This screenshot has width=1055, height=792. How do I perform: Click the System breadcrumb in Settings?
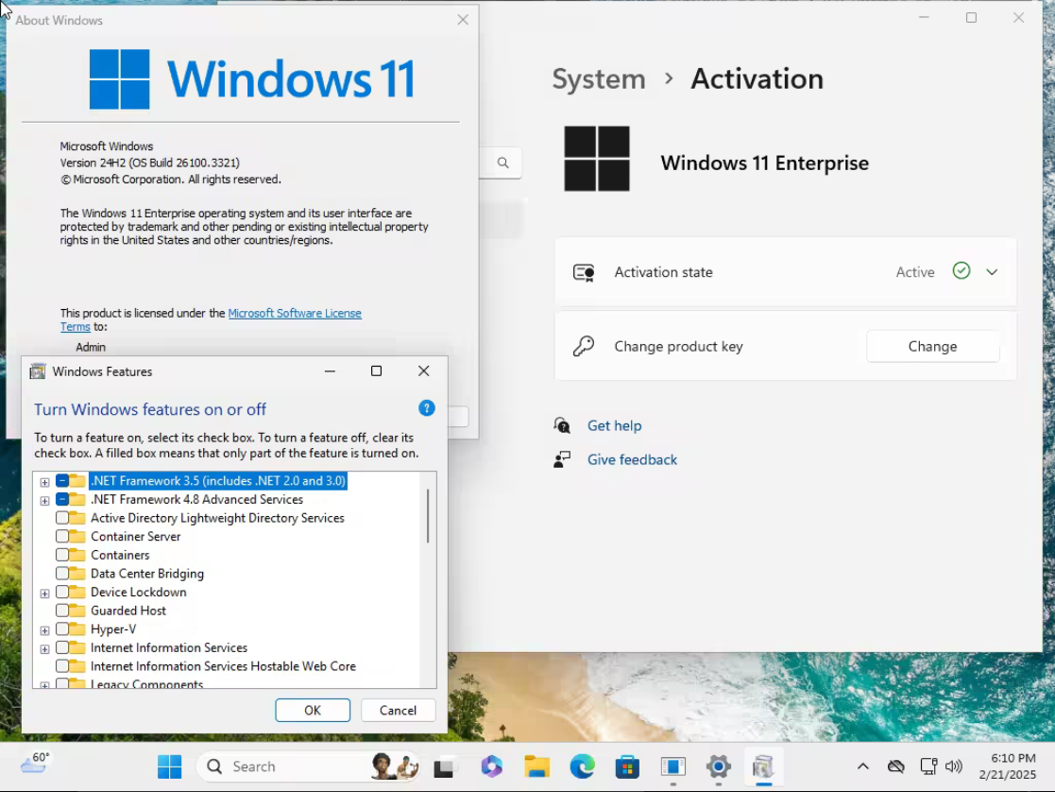[x=598, y=78]
